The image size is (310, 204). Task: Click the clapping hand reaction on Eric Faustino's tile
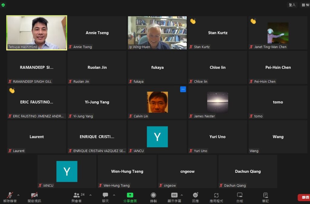[12, 90]
